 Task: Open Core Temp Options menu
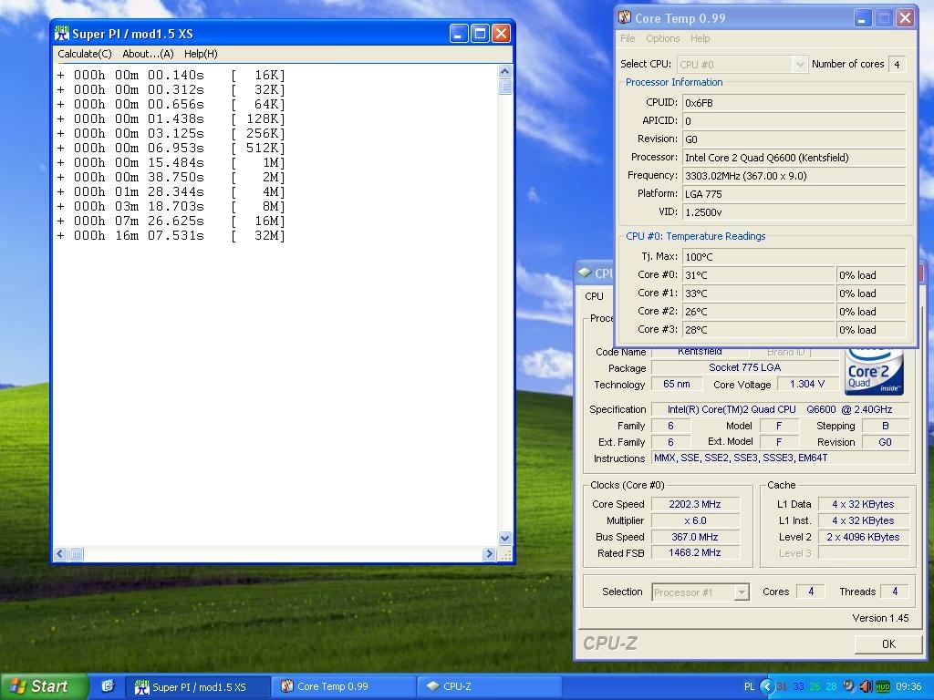click(x=662, y=38)
